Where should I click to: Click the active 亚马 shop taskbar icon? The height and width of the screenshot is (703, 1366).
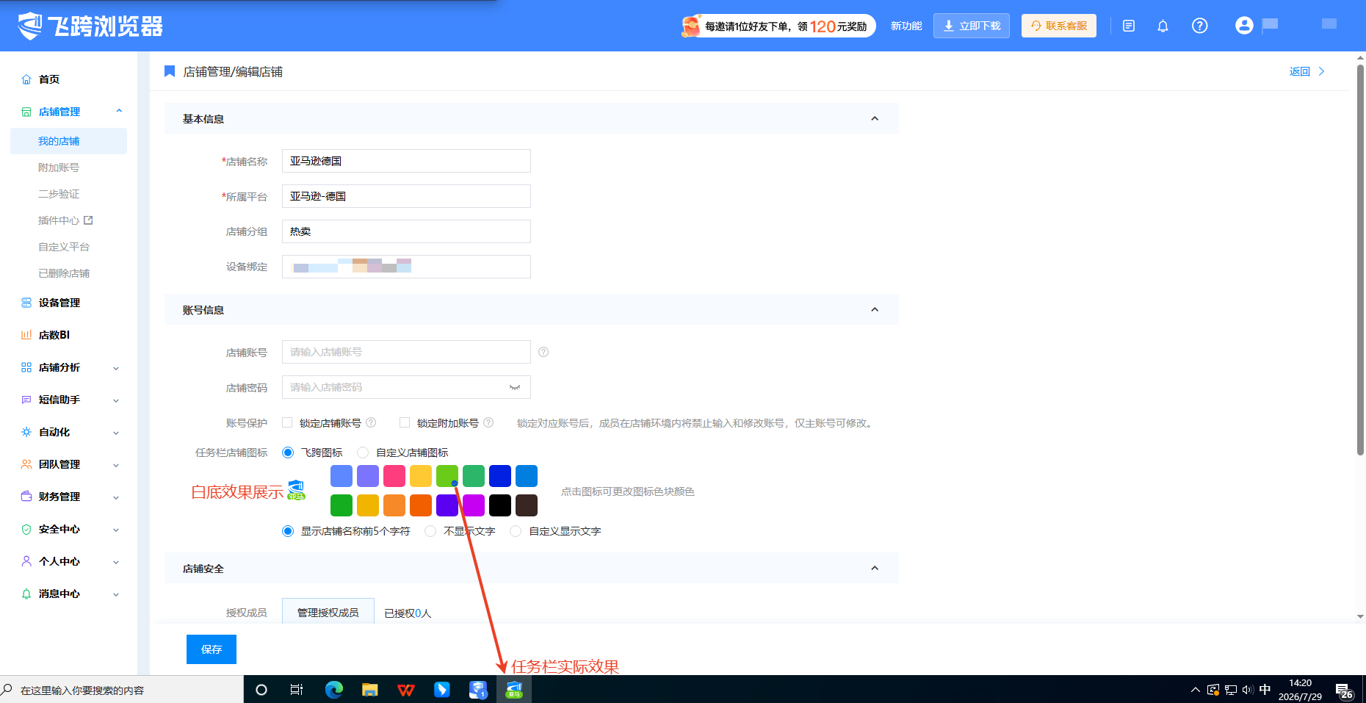click(x=514, y=690)
